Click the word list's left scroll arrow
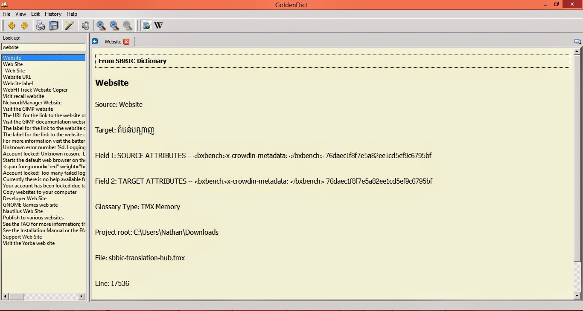 [x=5, y=296]
